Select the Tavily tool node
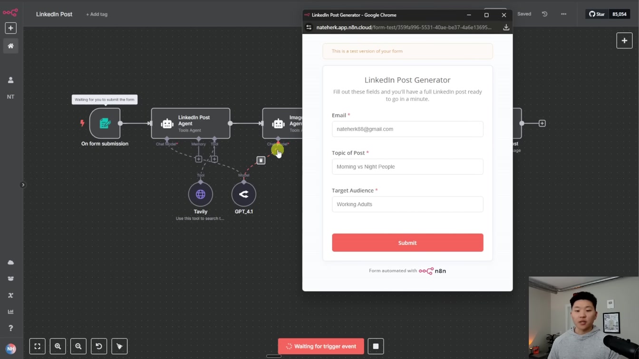The width and height of the screenshot is (639, 359). 201,194
